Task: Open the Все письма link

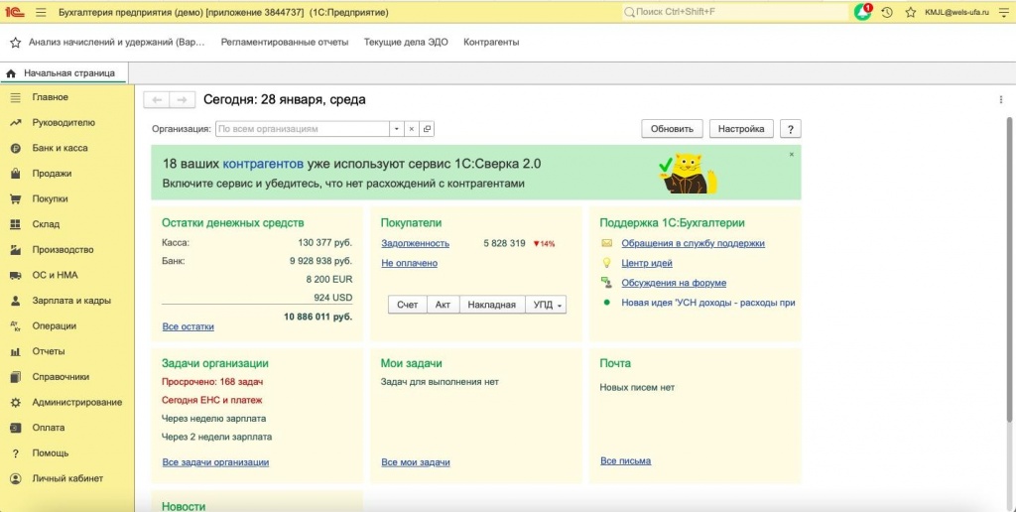Action: (x=625, y=460)
